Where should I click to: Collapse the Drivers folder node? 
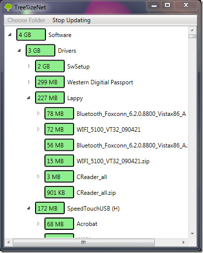tap(19, 50)
